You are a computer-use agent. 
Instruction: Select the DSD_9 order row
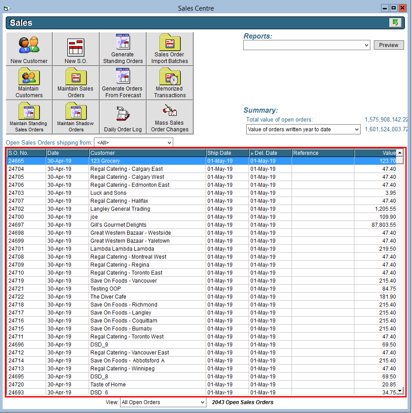point(202,345)
